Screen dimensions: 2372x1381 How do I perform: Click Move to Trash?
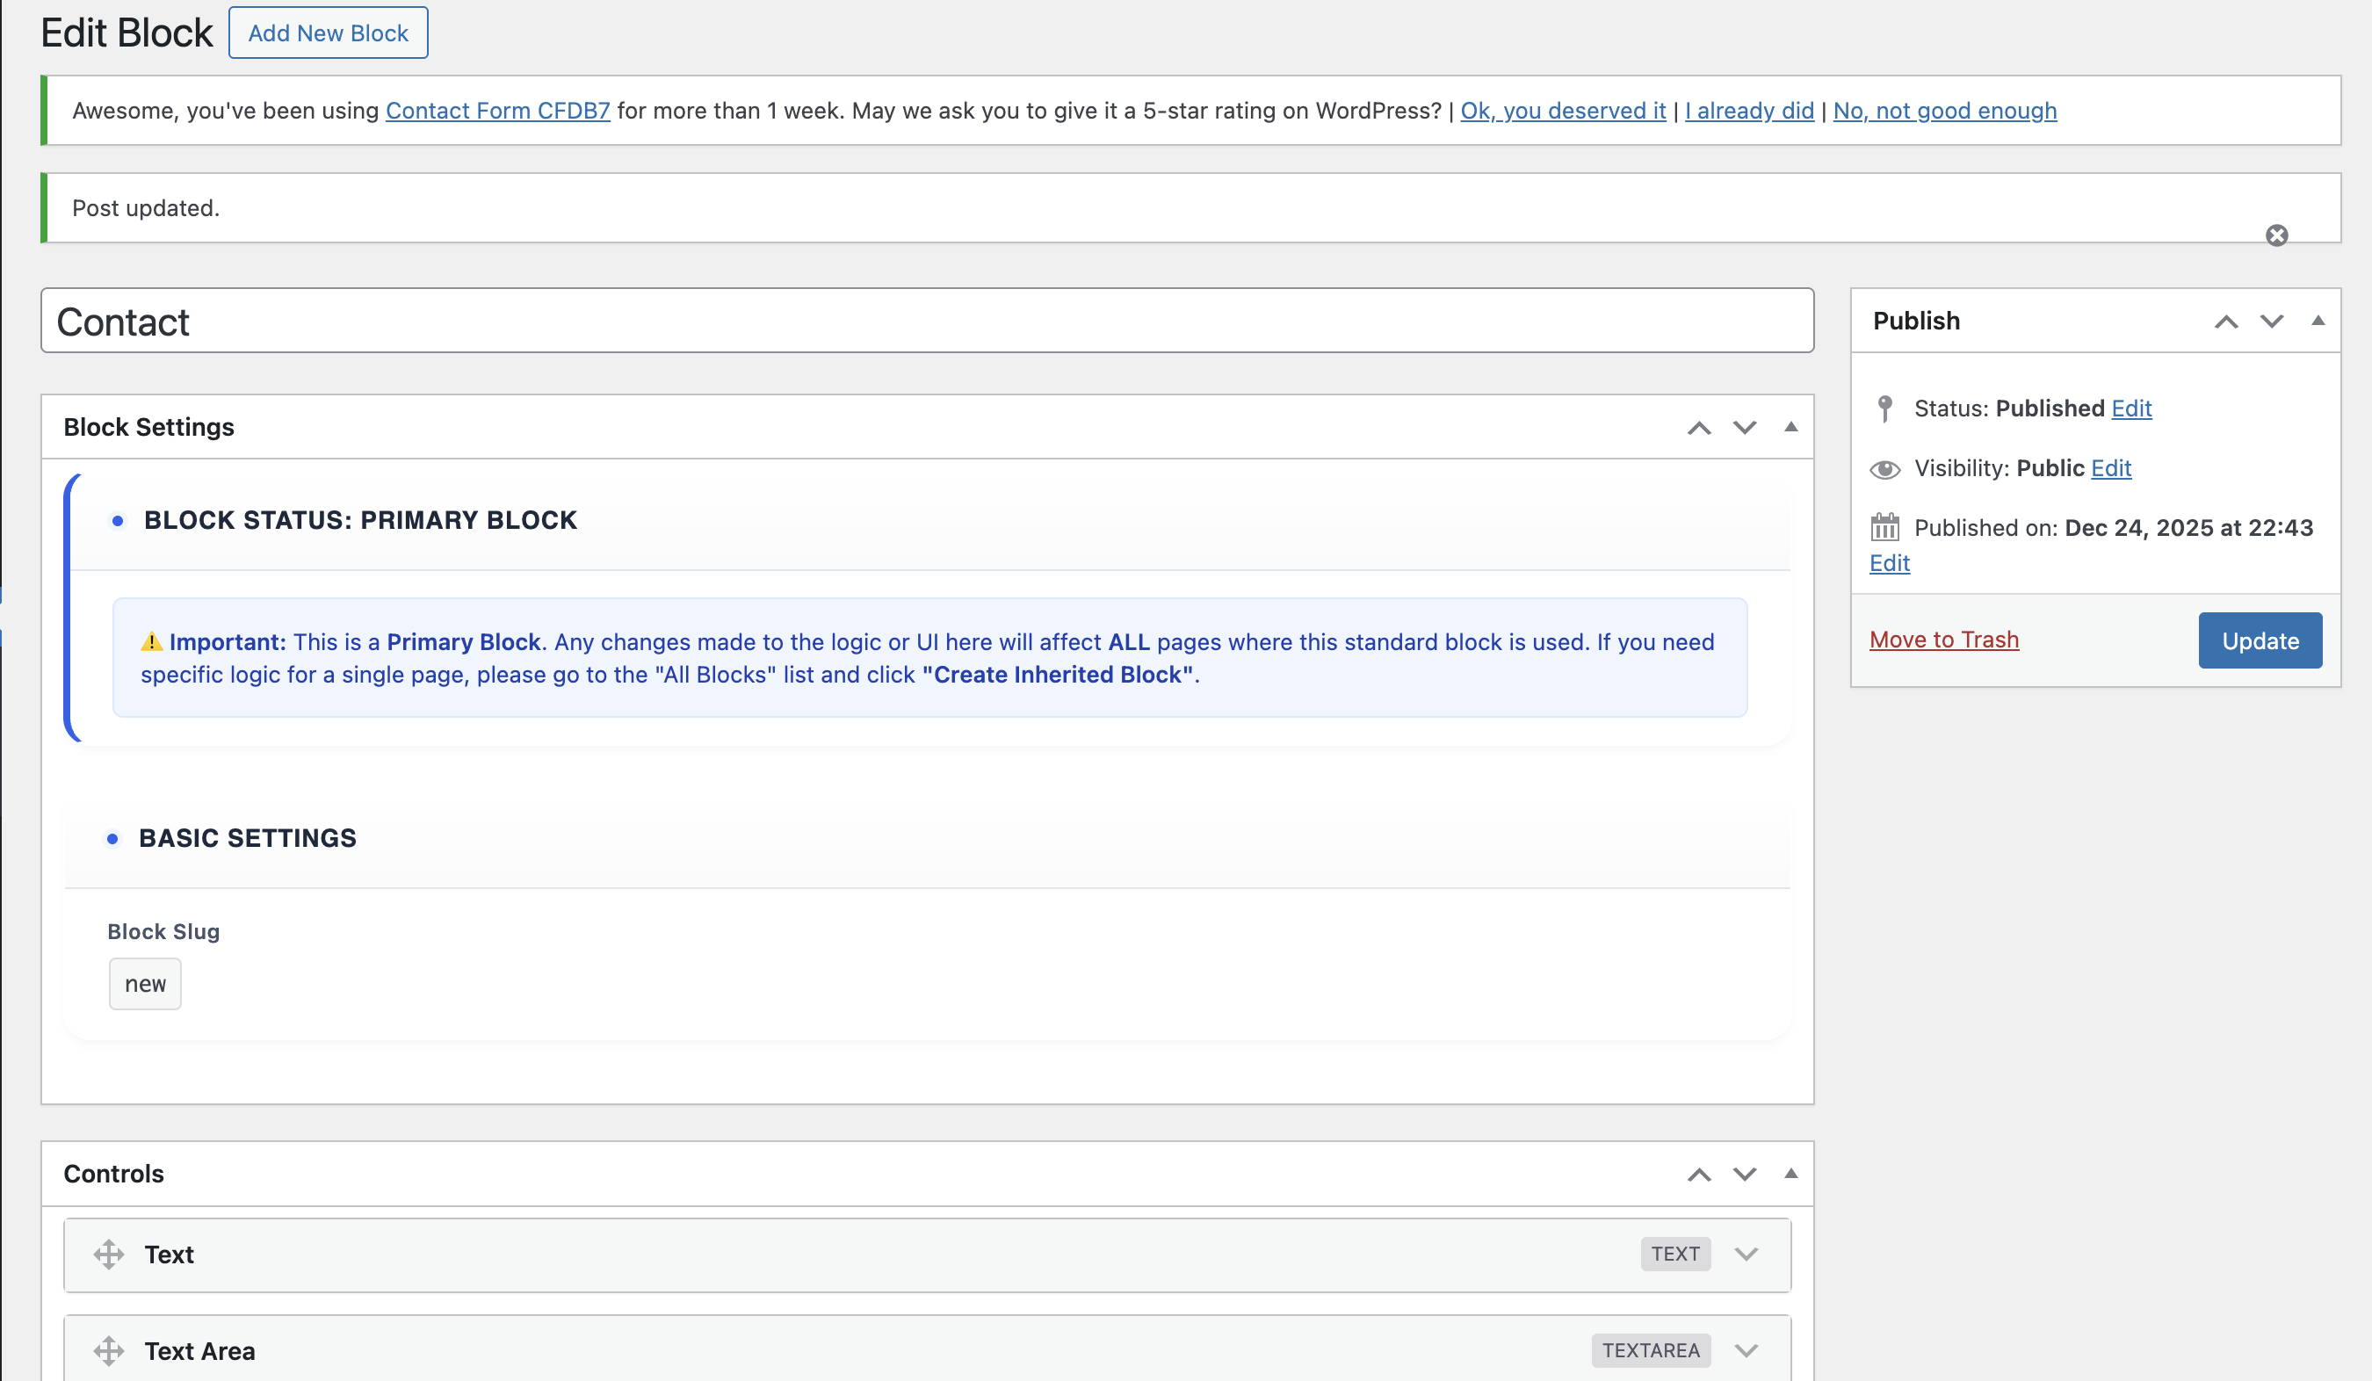point(1945,640)
